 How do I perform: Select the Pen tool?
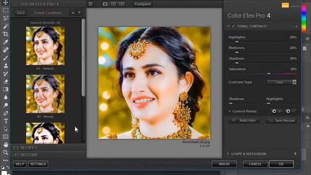point(5,113)
